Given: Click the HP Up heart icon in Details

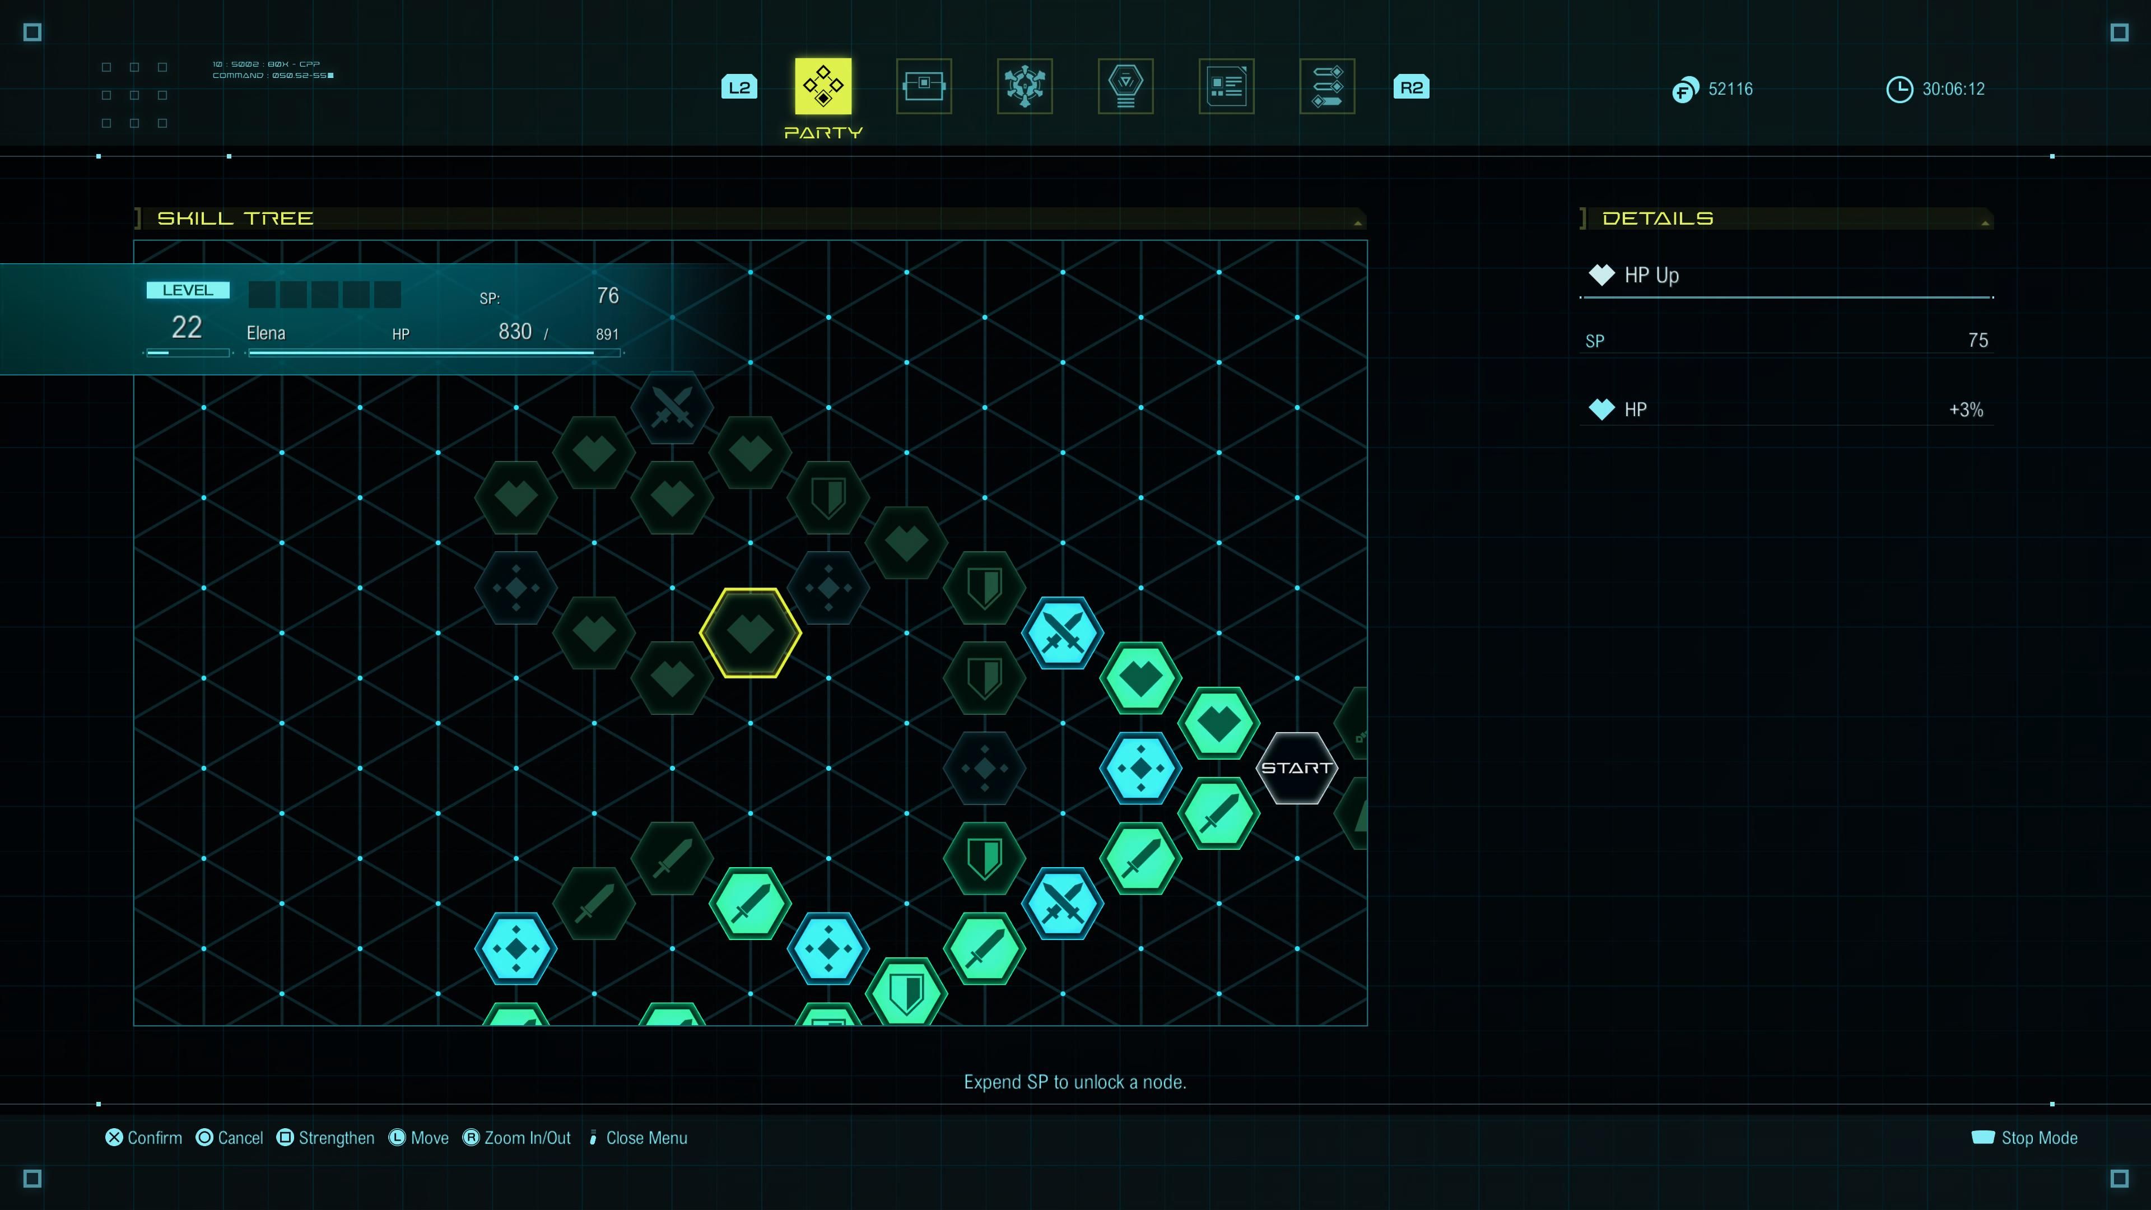Looking at the screenshot, I should 1601,274.
